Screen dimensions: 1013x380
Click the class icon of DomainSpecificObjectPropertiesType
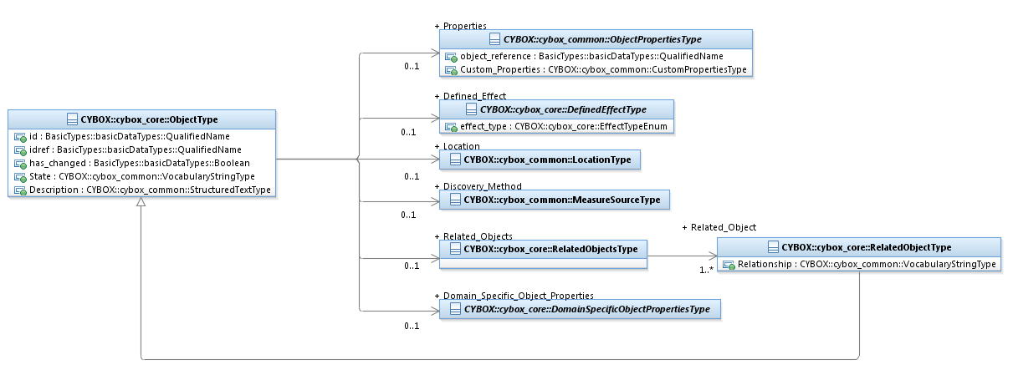[x=455, y=310]
